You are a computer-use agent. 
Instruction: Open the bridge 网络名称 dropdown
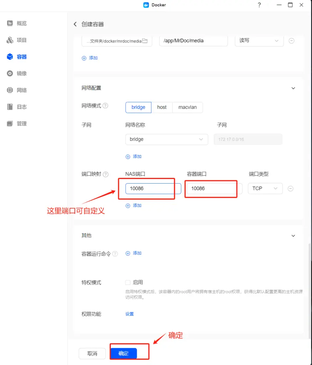click(x=167, y=139)
